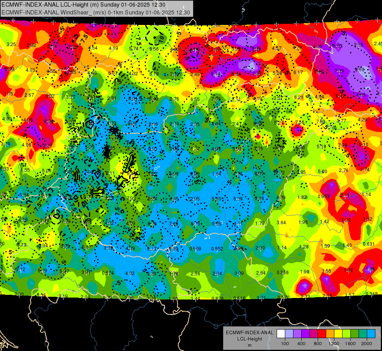Click the wind shear value '0.909'

coord(195,249)
